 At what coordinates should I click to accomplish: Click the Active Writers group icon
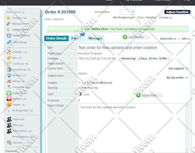[x=9, y=131]
